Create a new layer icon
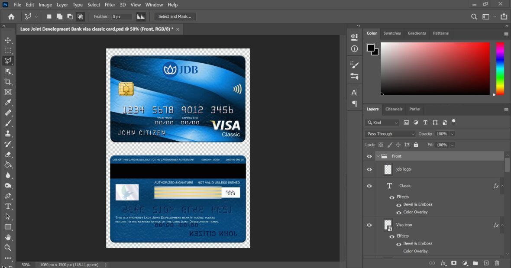511x268 pixels. tap(486, 263)
